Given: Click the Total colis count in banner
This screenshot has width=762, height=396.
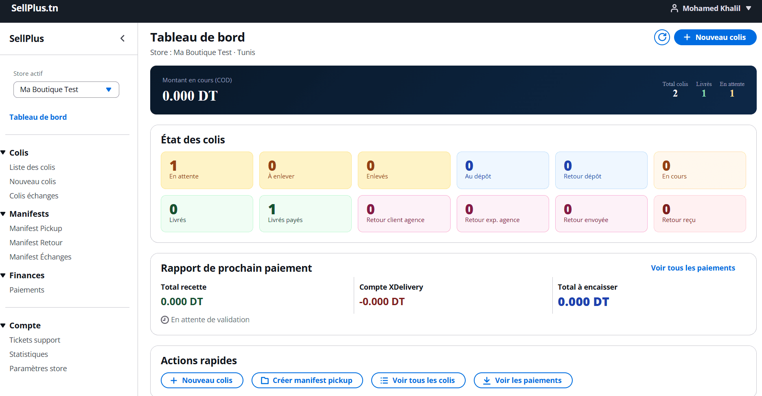Looking at the screenshot, I should pos(675,94).
